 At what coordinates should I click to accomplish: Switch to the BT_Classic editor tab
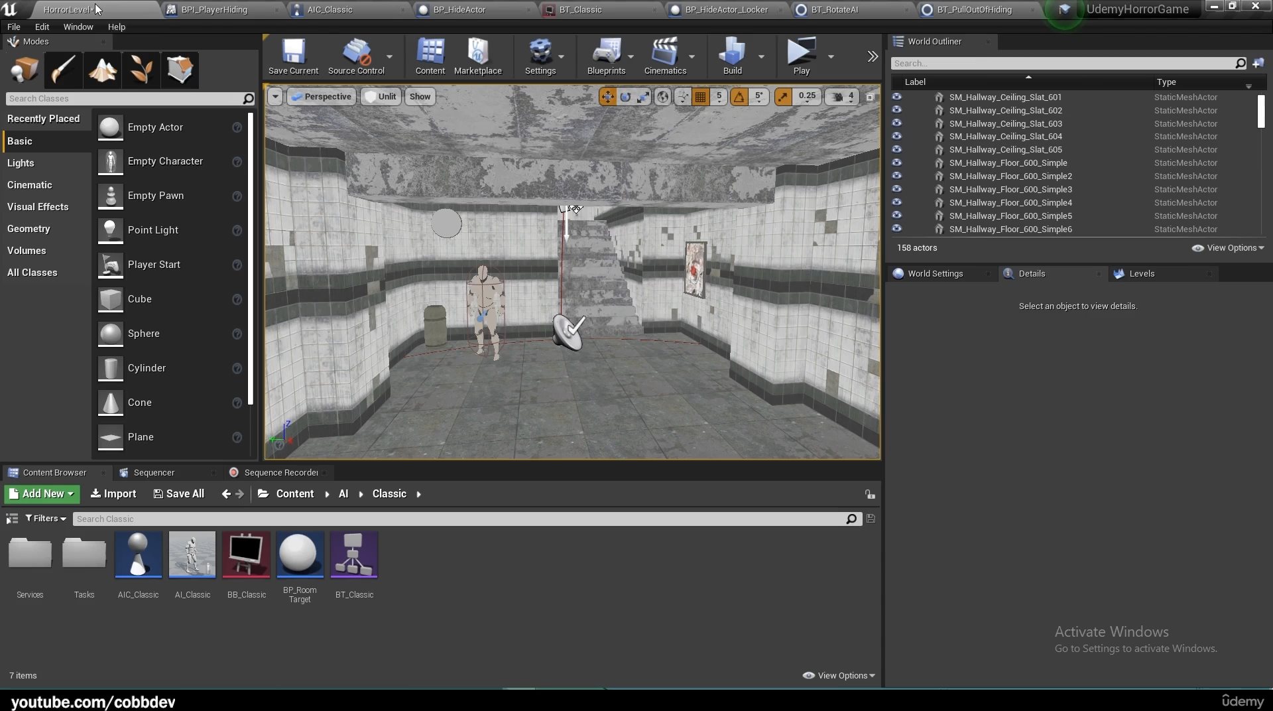pos(580,10)
